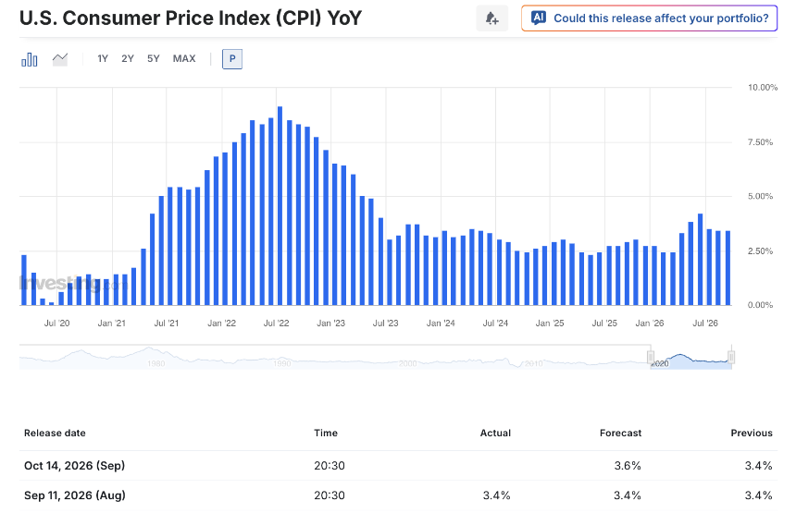This screenshot has height=513, width=796.
Task: Switch to area line chart icon
Action: pyautogui.click(x=60, y=59)
